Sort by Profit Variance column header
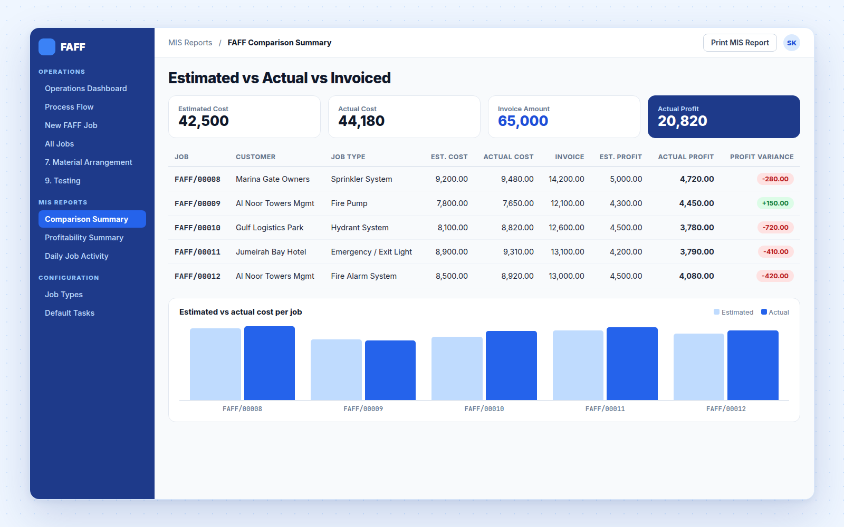 point(762,157)
